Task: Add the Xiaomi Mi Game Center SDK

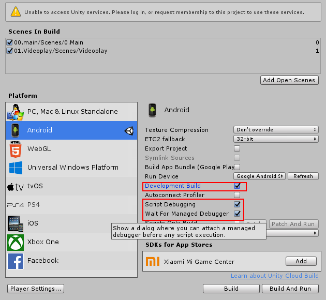Action: pyautogui.click(x=301, y=261)
